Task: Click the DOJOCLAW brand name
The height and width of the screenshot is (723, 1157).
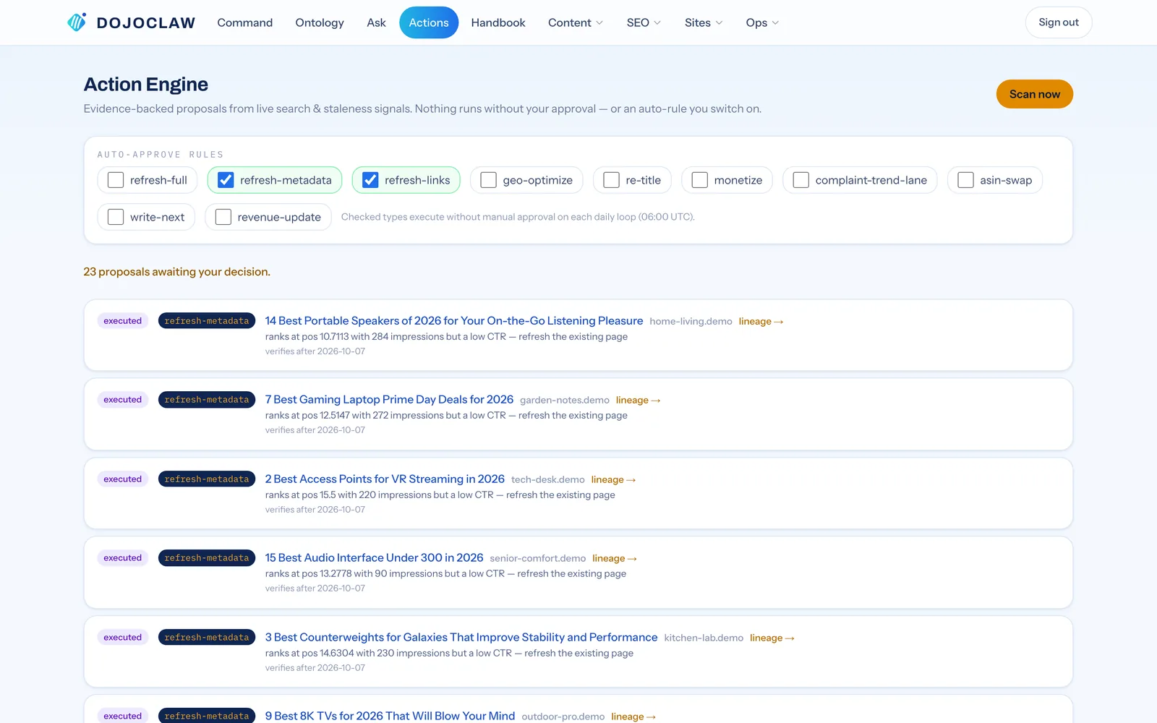Action: [146, 22]
